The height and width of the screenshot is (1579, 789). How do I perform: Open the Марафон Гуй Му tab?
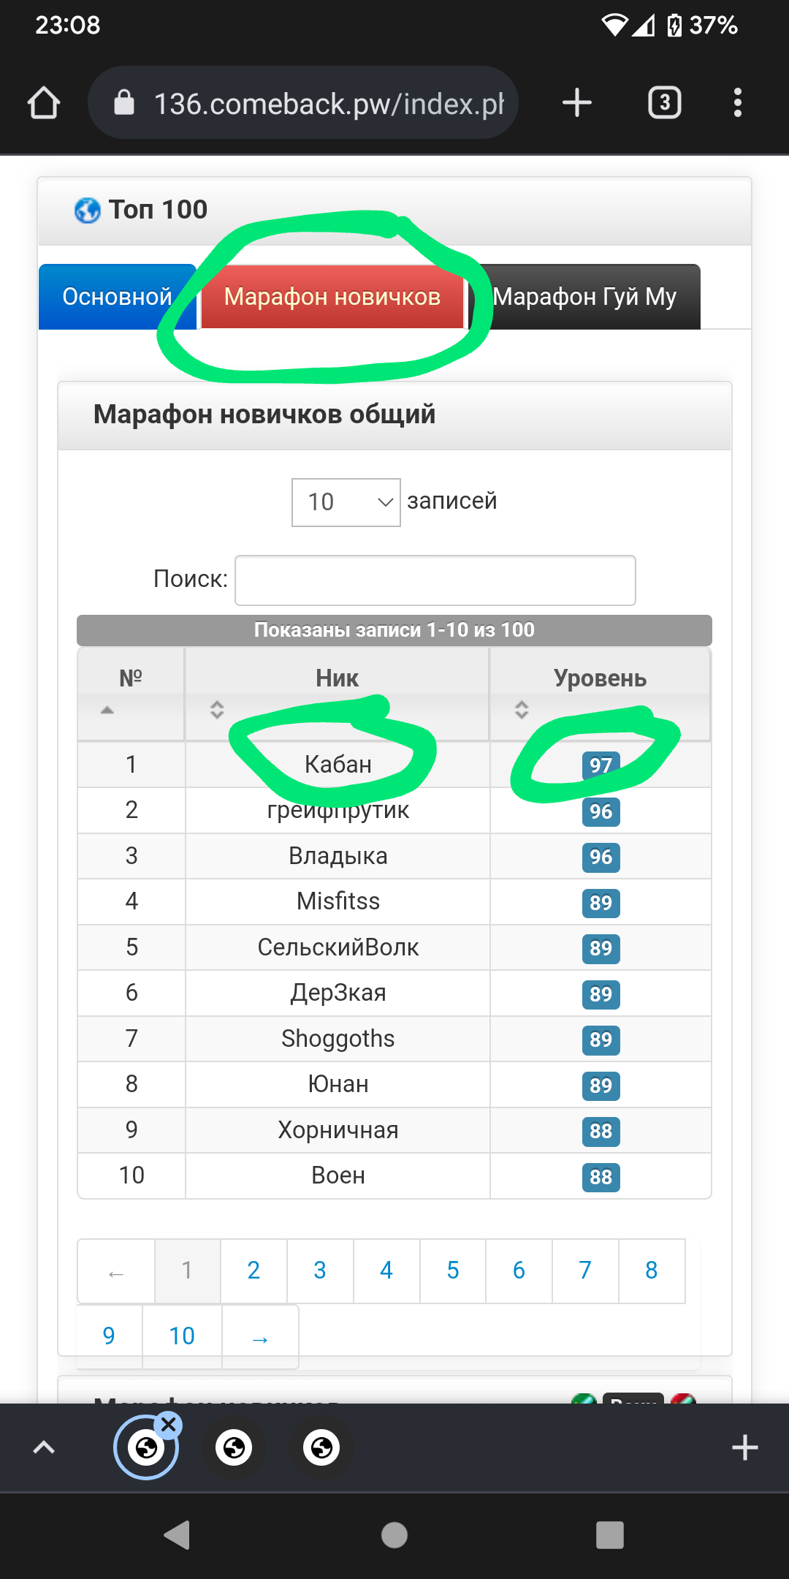(584, 297)
